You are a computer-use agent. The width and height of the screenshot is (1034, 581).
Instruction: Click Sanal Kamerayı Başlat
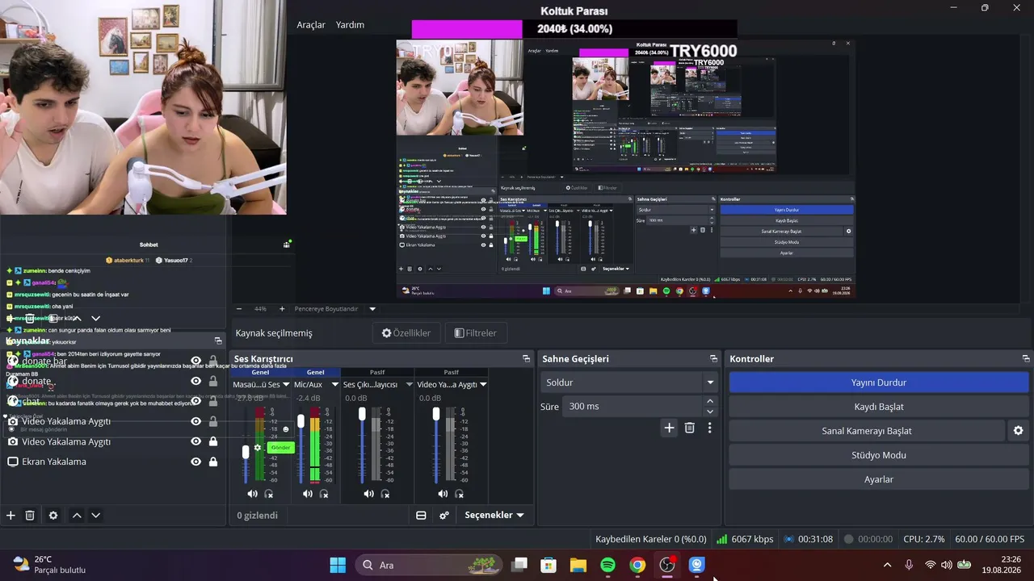867,431
